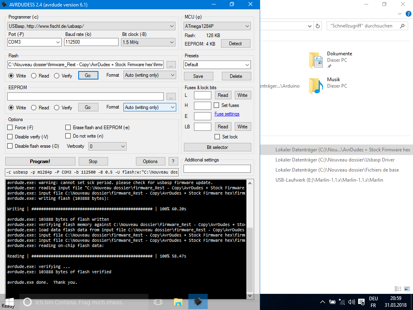
Task: Open the Verbosity dropdown
Action: coord(107,146)
